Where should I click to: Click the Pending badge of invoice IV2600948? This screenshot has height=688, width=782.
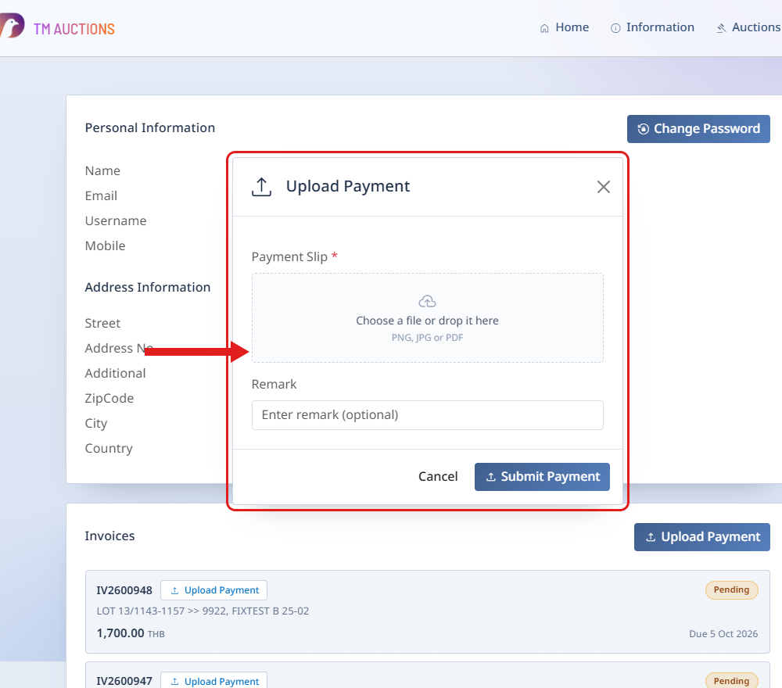[731, 589]
